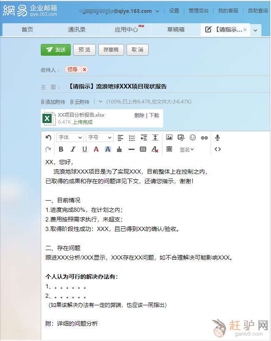Open the 字号 font size dropdown
This screenshot has height=341, width=271.
(x=99, y=137)
